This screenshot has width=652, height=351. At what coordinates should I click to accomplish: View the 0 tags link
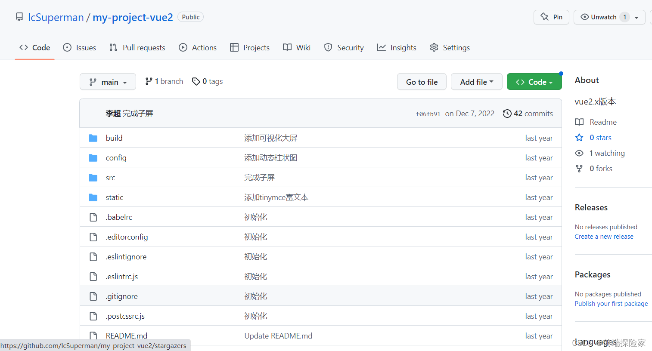(207, 81)
